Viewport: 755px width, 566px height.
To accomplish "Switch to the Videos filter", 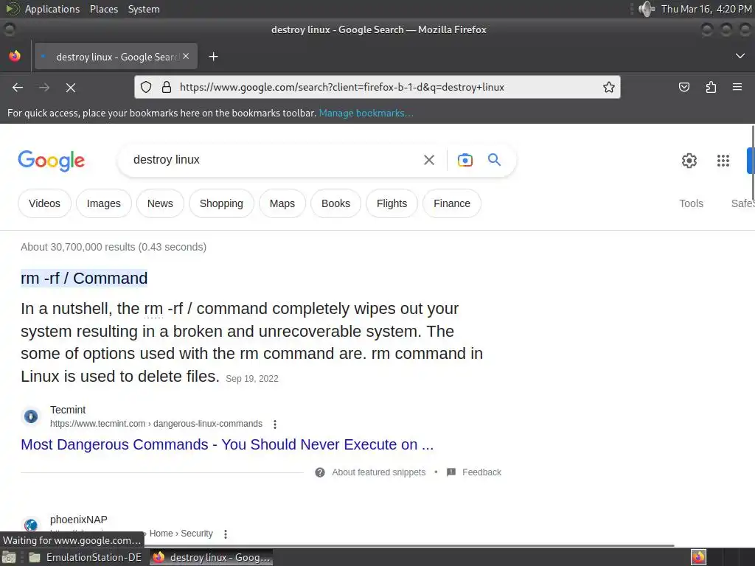I will point(44,203).
